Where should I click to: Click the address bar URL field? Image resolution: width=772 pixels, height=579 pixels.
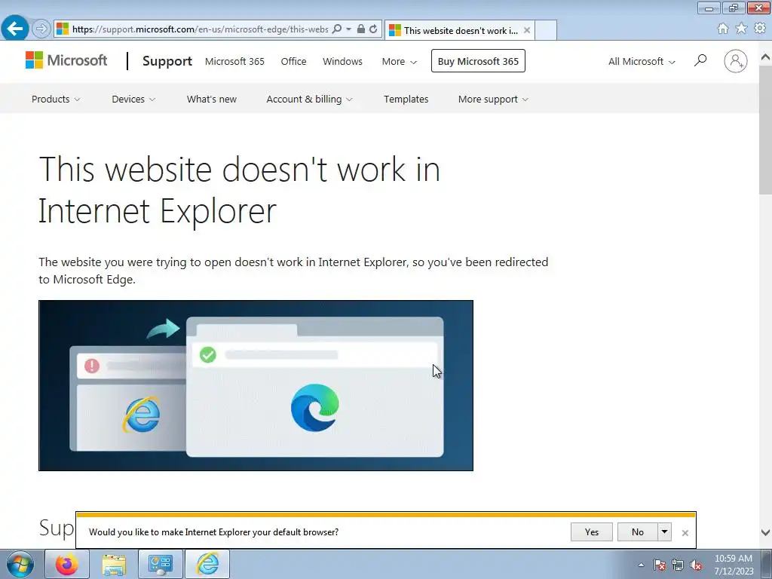pos(199,29)
